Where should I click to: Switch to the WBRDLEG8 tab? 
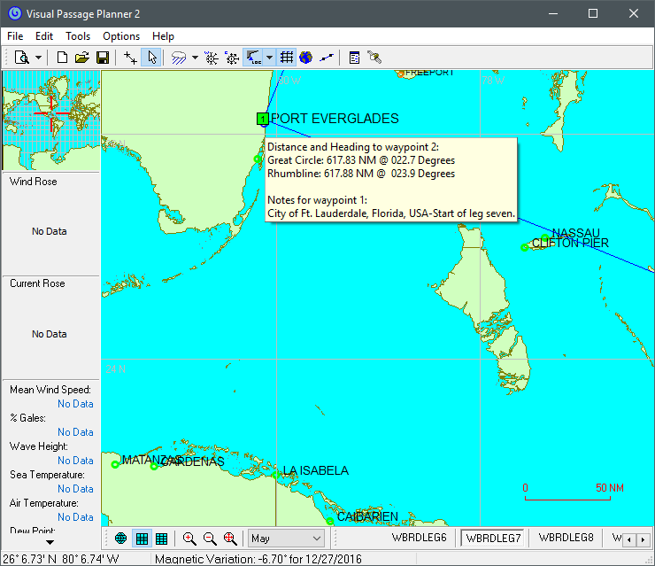pyautogui.click(x=566, y=538)
